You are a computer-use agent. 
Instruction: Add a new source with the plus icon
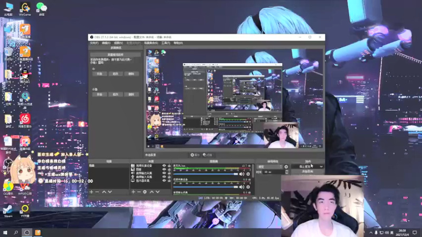(133, 192)
